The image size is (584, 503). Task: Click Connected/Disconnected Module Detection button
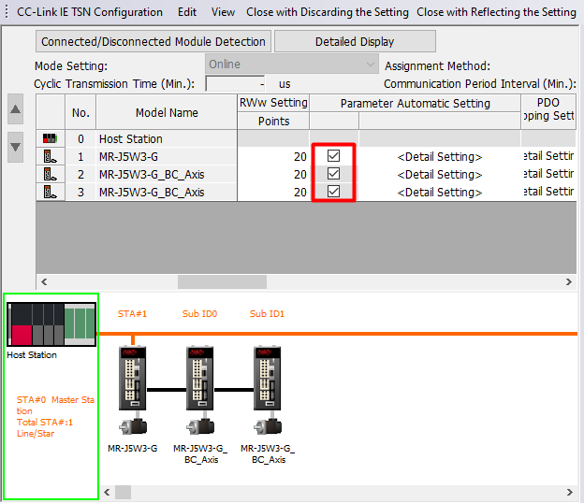tap(154, 41)
